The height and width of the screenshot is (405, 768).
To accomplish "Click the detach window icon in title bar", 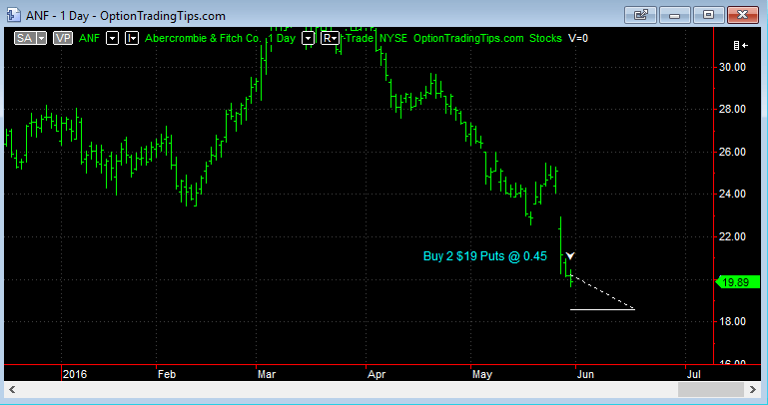I will click(640, 15).
